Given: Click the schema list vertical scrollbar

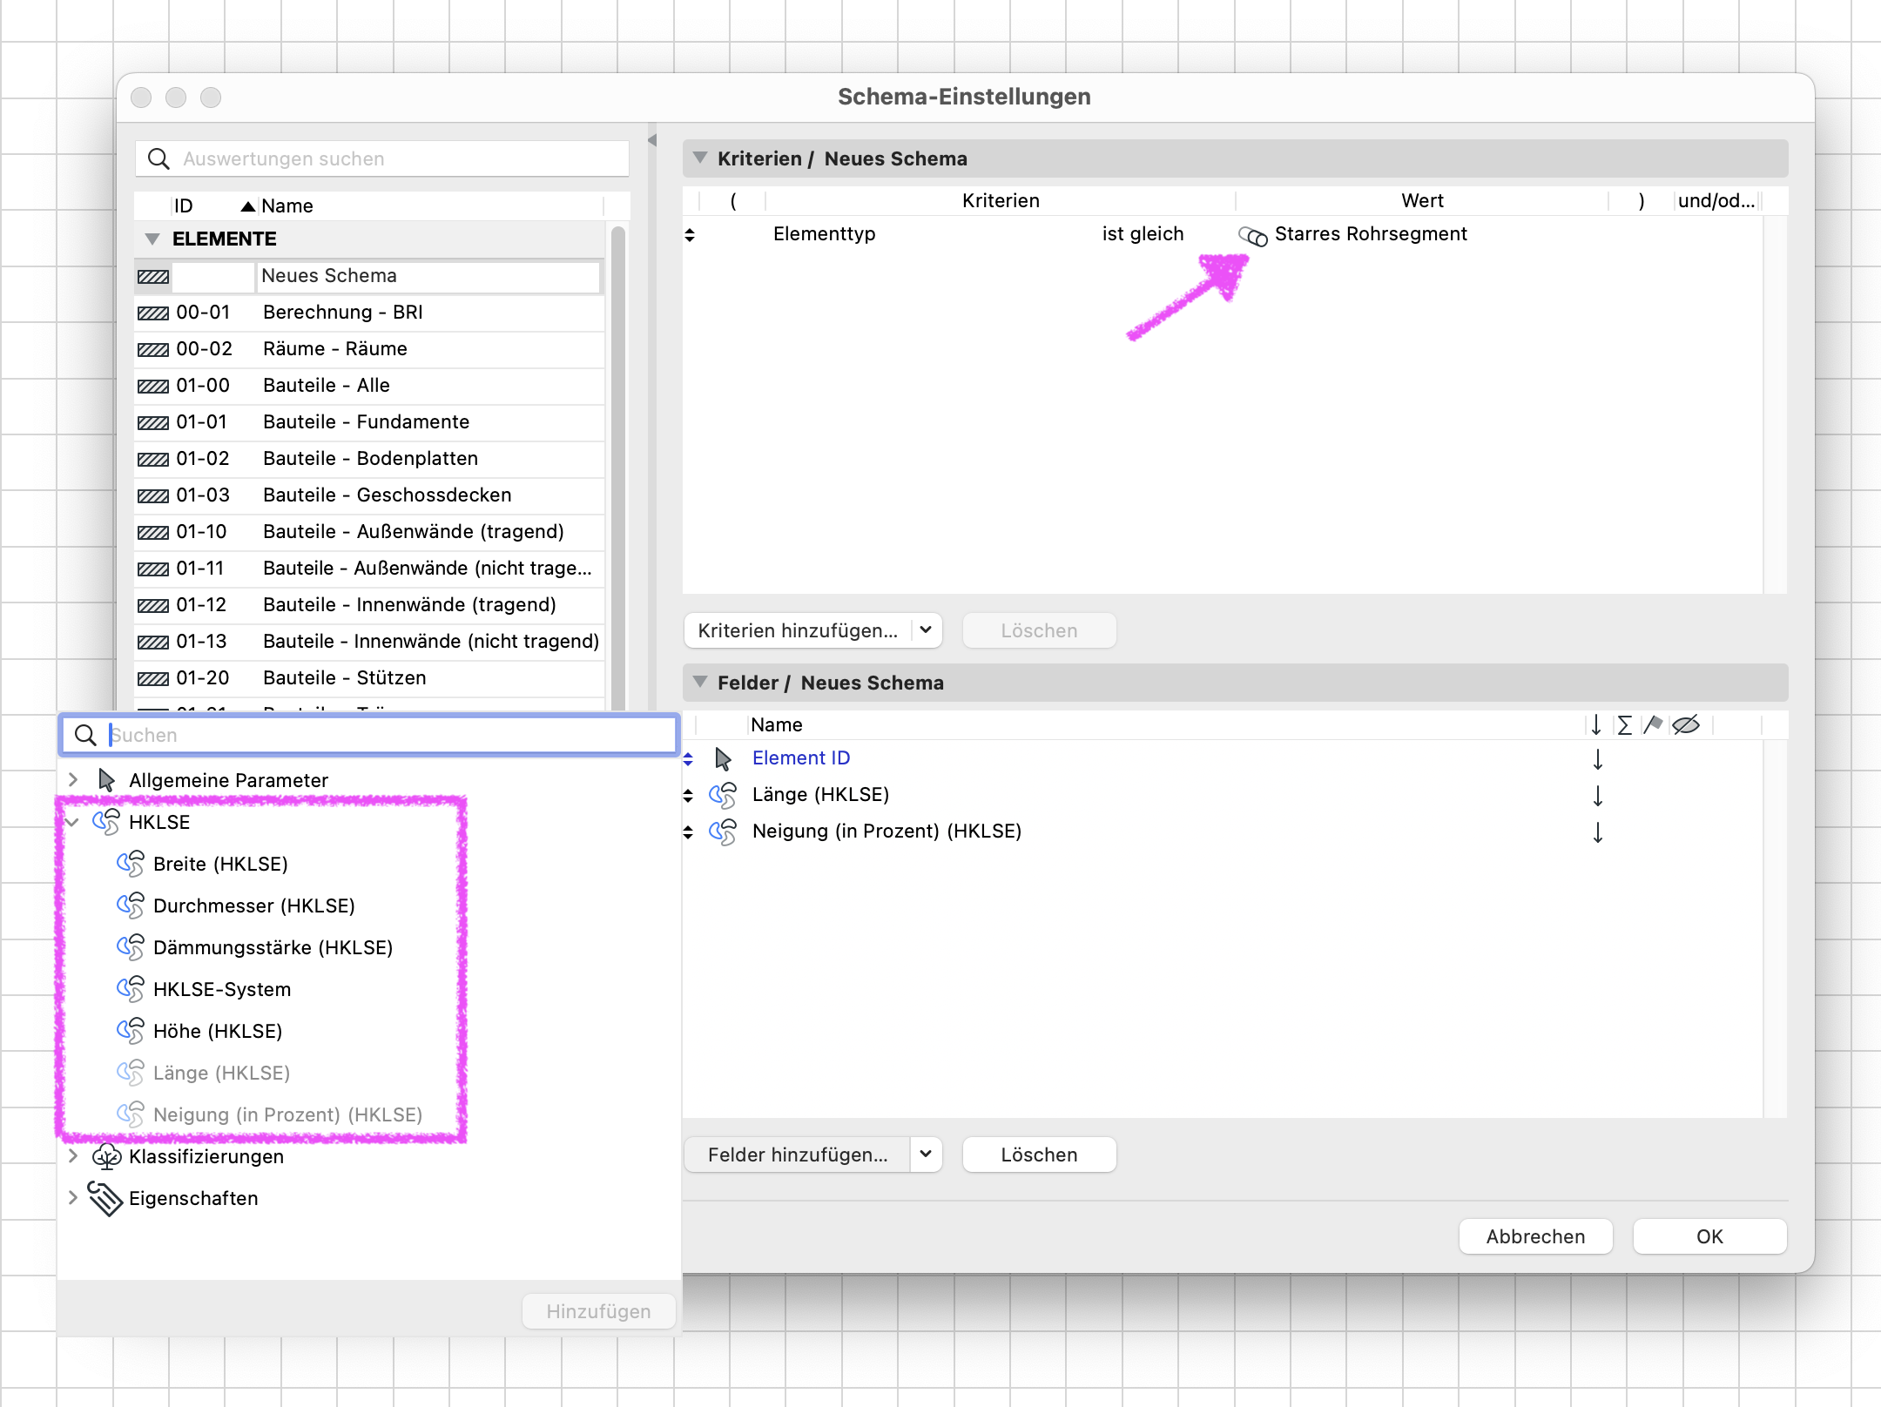Looking at the screenshot, I should pos(618,468).
